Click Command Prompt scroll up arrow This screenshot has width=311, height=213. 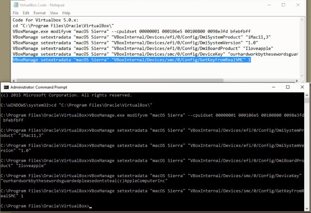pos(307,95)
